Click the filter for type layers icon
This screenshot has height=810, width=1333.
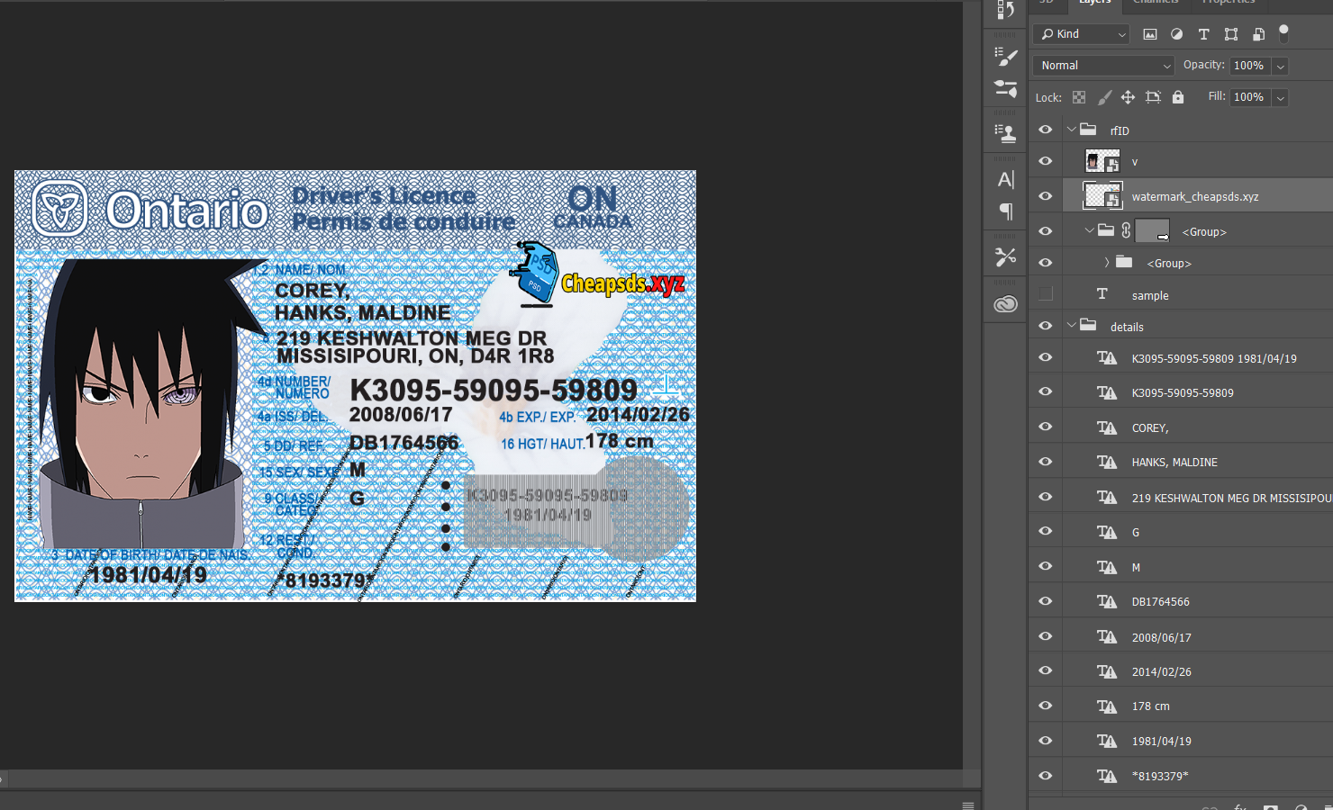pyautogui.click(x=1203, y=34)
